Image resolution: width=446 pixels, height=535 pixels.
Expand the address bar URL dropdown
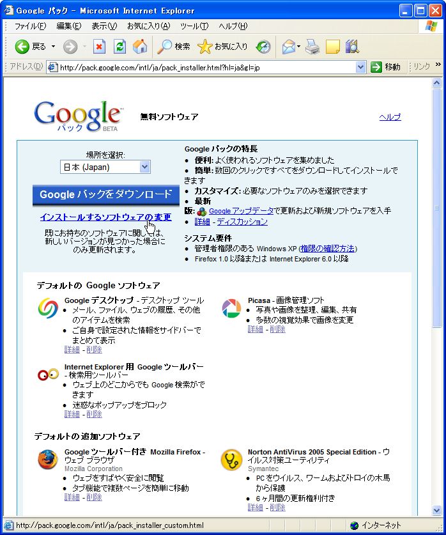[x=360, y=67]
